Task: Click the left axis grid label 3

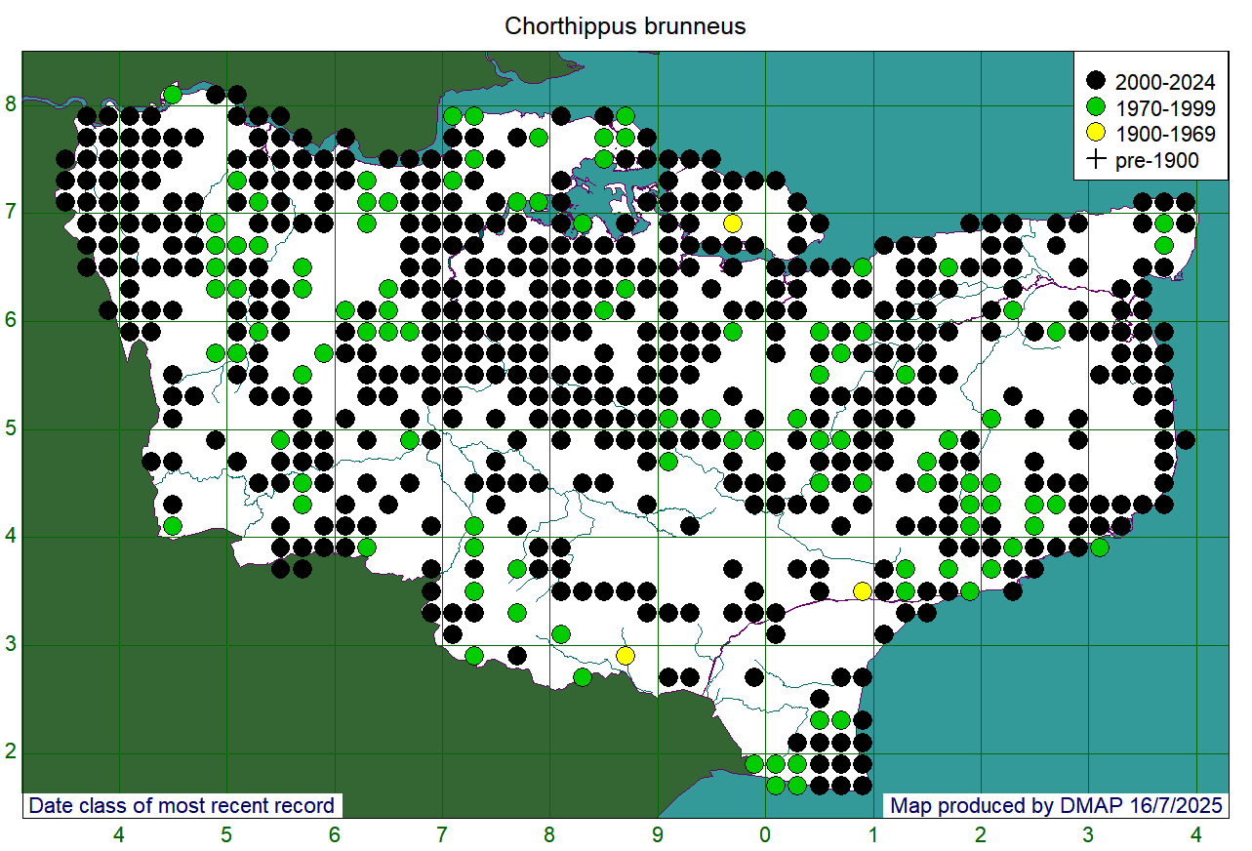Action: pos(10,645)
